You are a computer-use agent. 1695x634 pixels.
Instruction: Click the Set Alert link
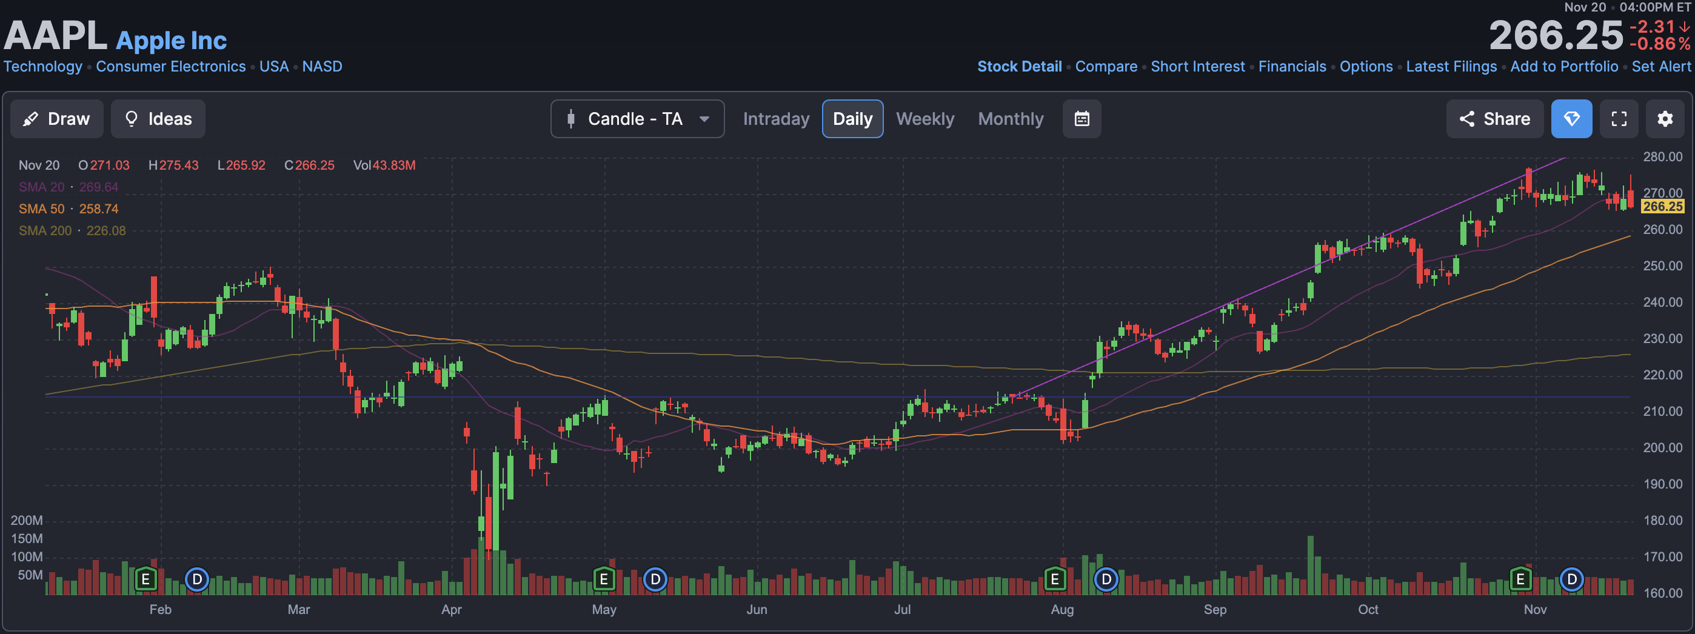tap(1661, 67)
